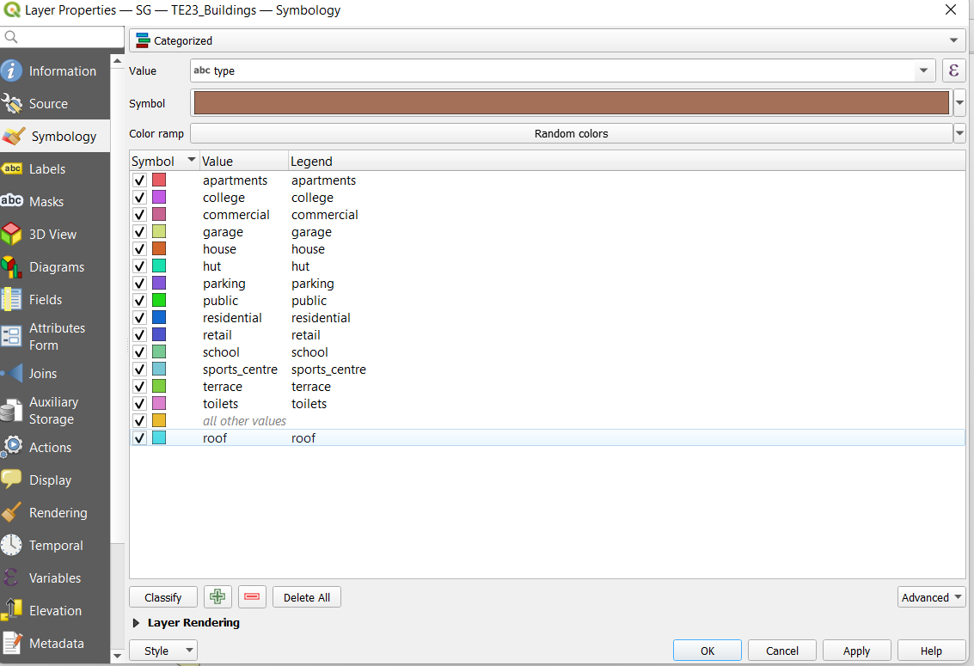Toggle the roof category checkbox
The width and height of the screenshot is (974, 666).
coord(140,438)
